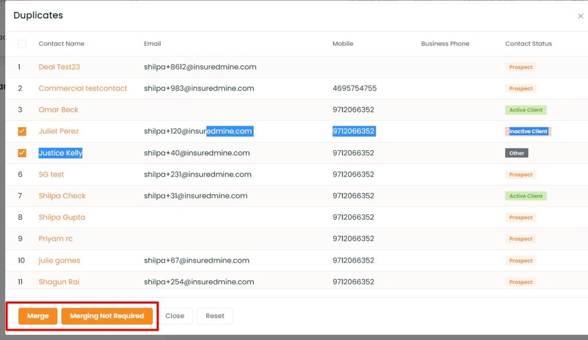Viewport: 588px width, 340px height.
Task: Click email shilpa+67@insuredmine.com
Action: (x=196, y=260)
